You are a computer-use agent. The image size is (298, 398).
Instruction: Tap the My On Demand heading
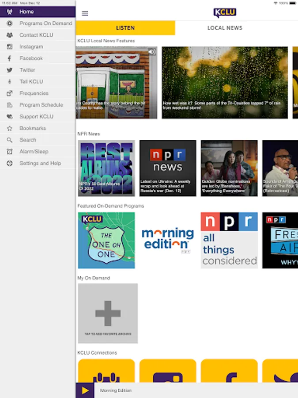94,278
